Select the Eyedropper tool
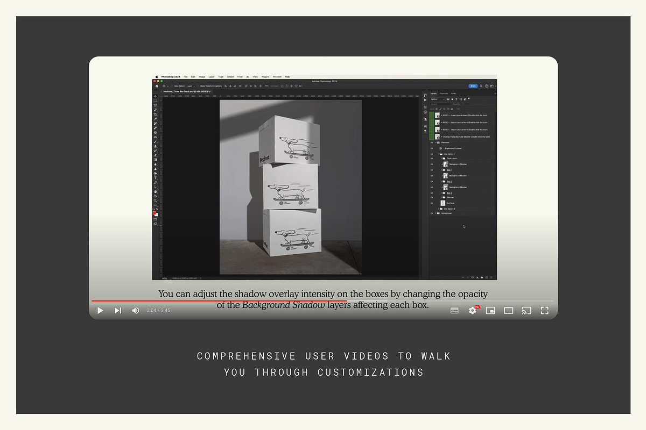The image size is (646, 430). pos(155,119)
